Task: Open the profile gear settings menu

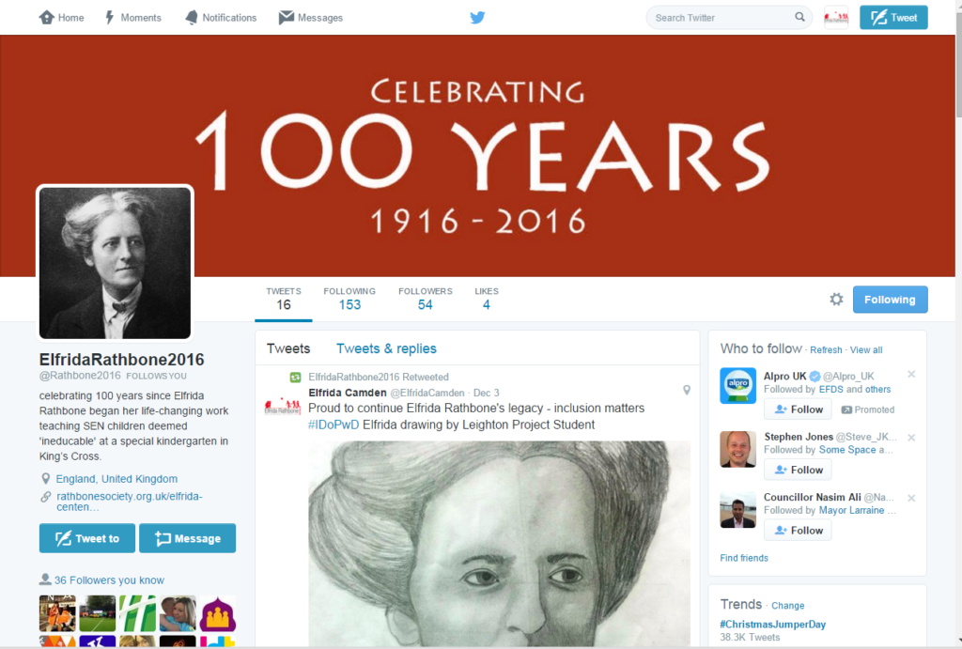Action: coord(836,300)
